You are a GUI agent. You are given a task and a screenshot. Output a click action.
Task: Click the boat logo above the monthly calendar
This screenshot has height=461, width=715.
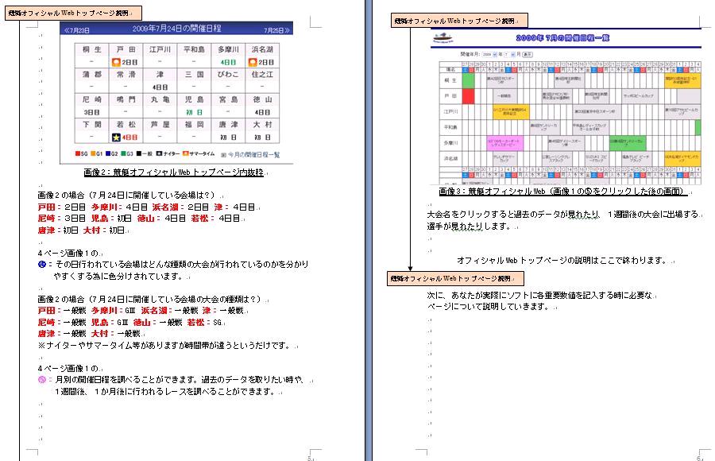coord(443,39)
